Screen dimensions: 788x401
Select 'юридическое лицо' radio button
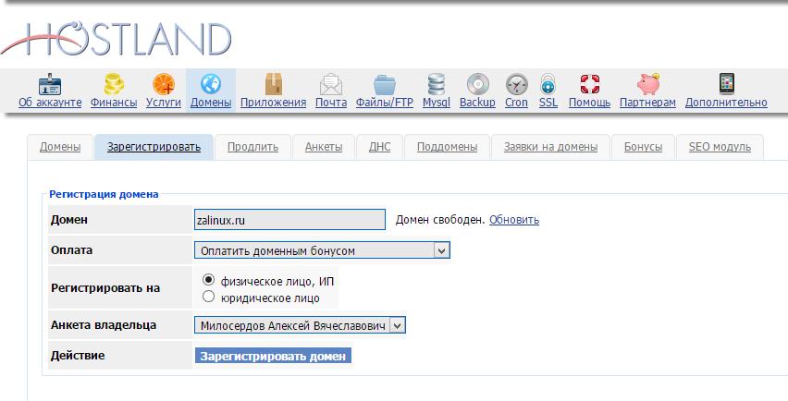click(208, 297)
